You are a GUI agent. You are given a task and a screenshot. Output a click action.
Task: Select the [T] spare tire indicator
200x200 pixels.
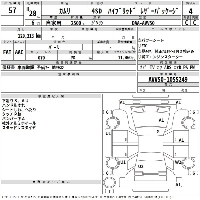click(109, 192)
